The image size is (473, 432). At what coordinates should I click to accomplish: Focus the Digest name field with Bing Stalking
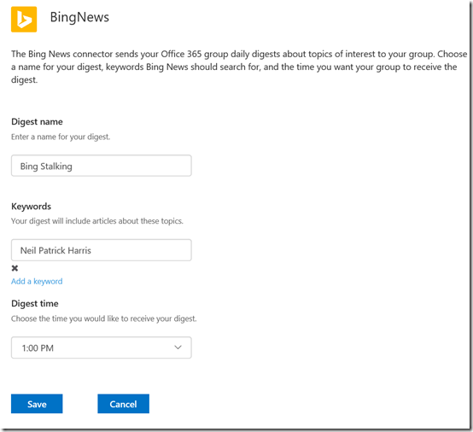click(x=102, y=166)
